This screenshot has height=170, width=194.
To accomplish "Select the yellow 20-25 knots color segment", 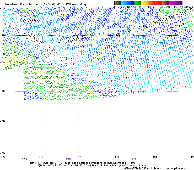I will click(145, 3).
